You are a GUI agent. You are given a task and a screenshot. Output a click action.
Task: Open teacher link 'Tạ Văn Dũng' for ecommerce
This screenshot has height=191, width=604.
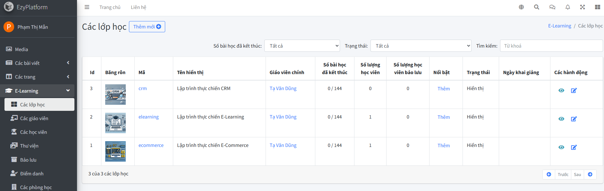point(283,145)
